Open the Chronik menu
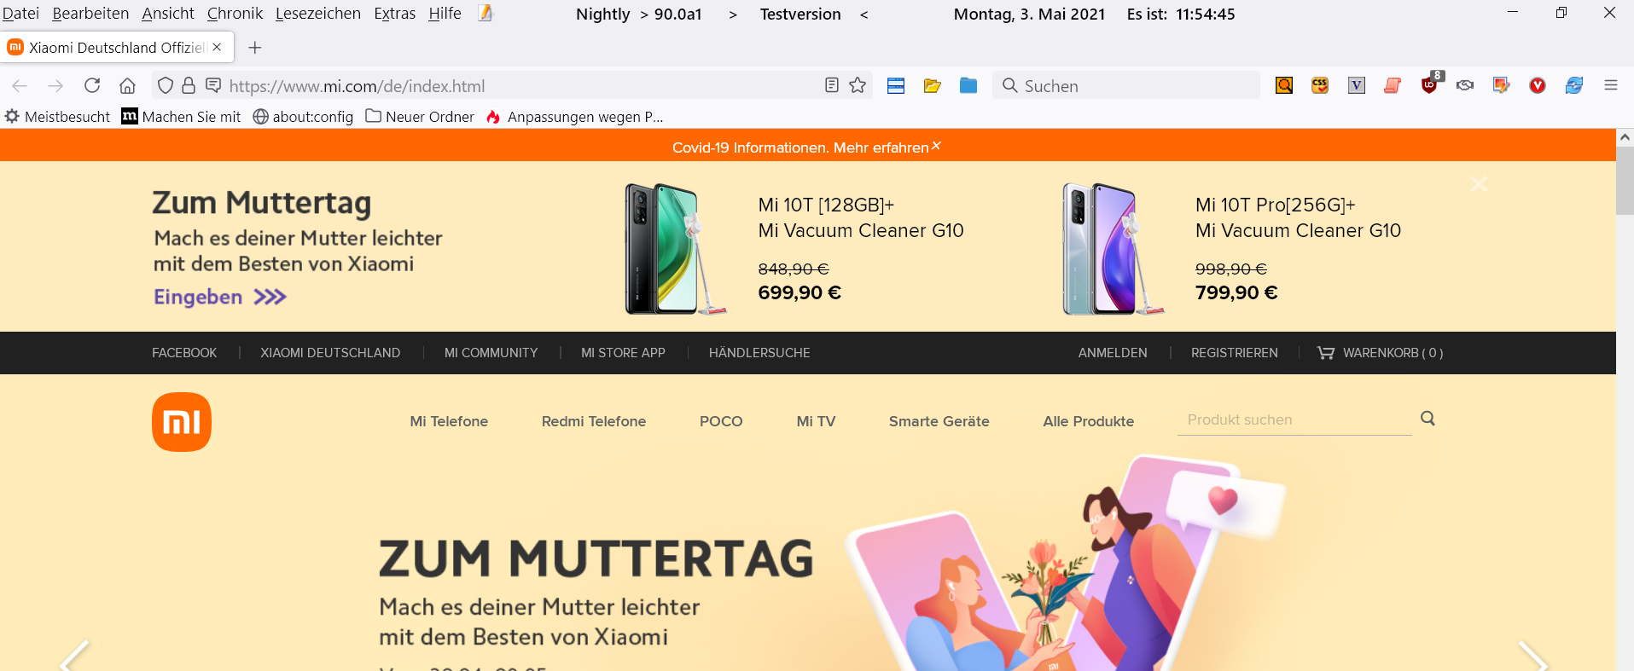Viewport: 1634px width, 671px height. tap(235, 14)
